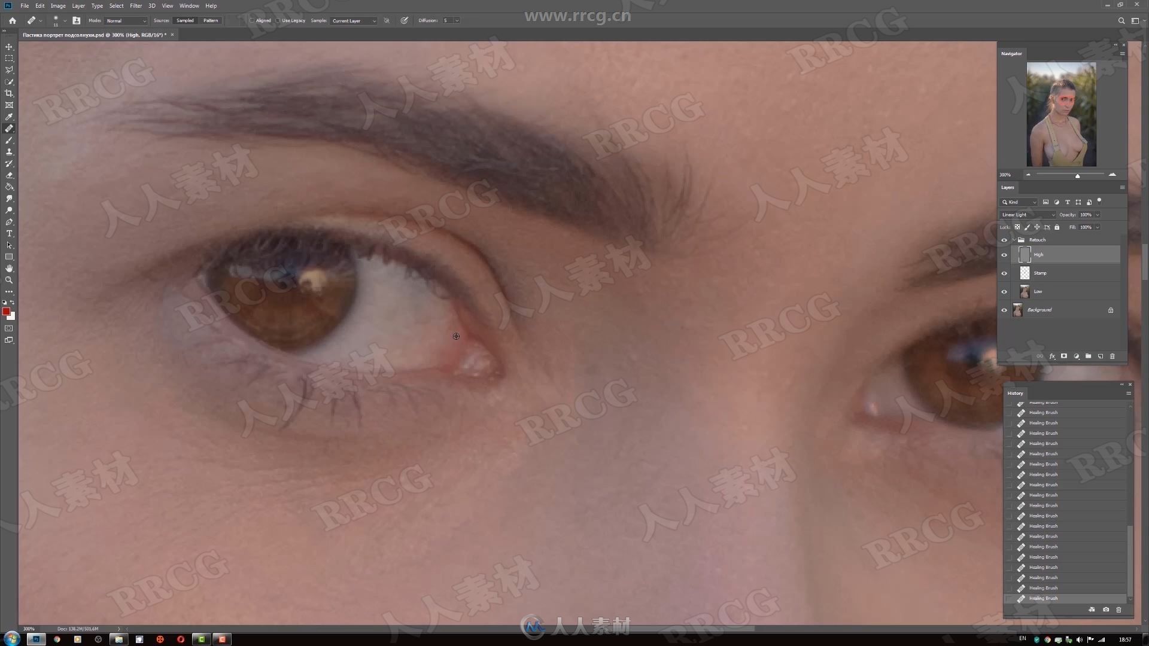
Task: Create new snapshot in History panel
Action: click(x=1105, y=610)
